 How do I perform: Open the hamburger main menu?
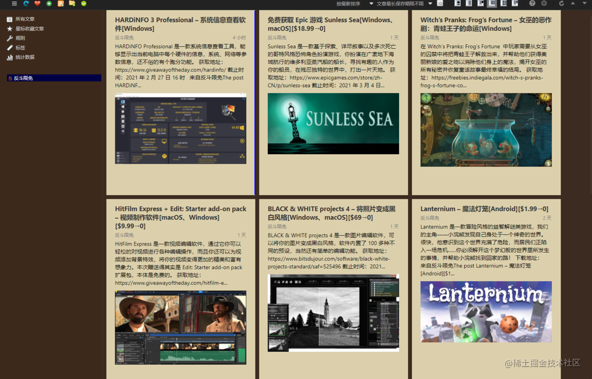point(14,3)
